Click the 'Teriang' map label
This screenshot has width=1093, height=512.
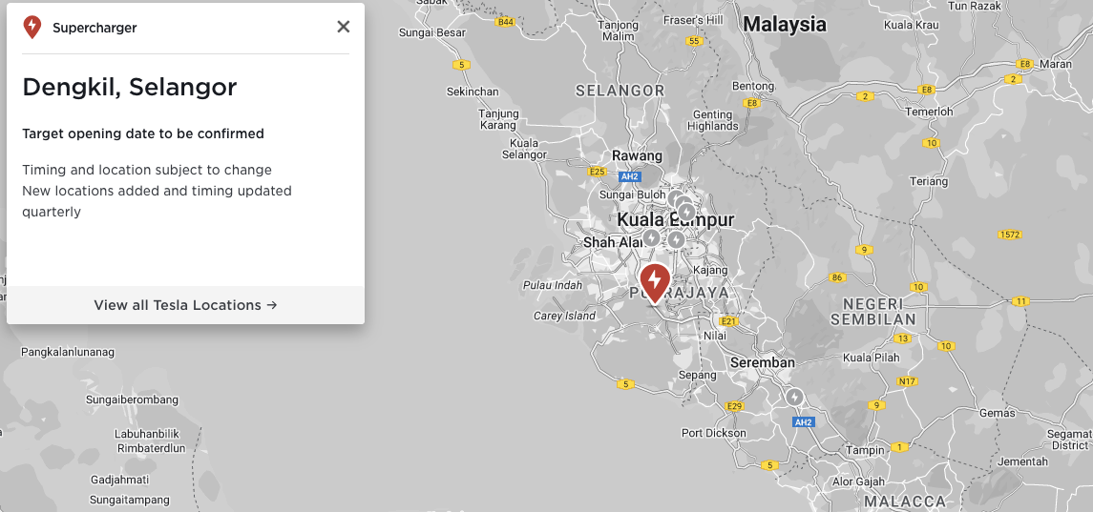[929, 181]
